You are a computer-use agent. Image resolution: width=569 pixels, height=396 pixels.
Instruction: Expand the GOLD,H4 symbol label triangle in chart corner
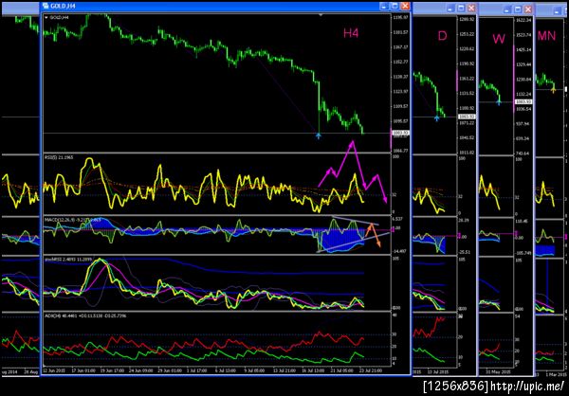(x=46, y=17)
